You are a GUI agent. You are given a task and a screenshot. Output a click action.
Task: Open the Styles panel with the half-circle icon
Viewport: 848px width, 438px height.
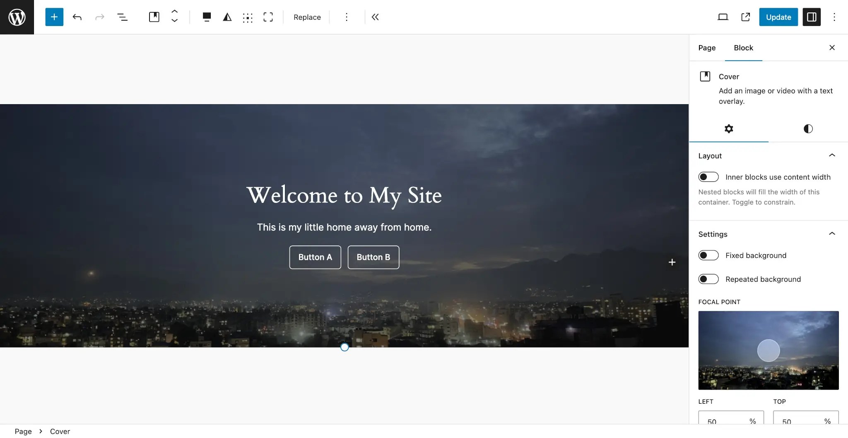(807, 129)
